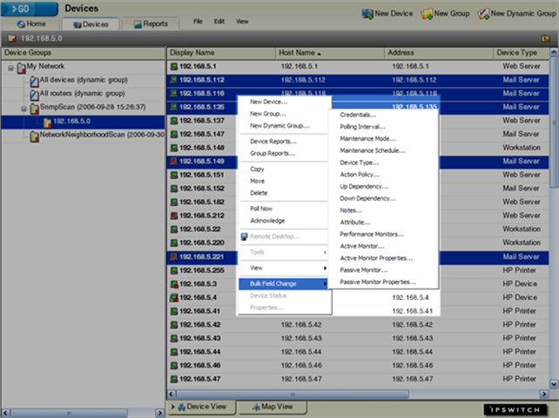Screen dimensions: 559x418
Task: Choose Maintenance Mode in submenu
Action: (x=367, y=139)
